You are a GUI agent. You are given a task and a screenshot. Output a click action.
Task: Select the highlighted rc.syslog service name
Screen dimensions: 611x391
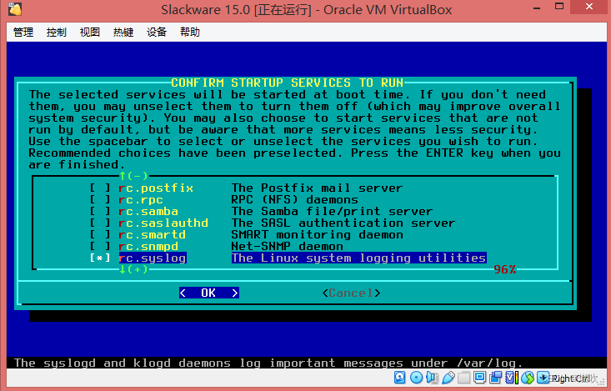tap(153, 258)
